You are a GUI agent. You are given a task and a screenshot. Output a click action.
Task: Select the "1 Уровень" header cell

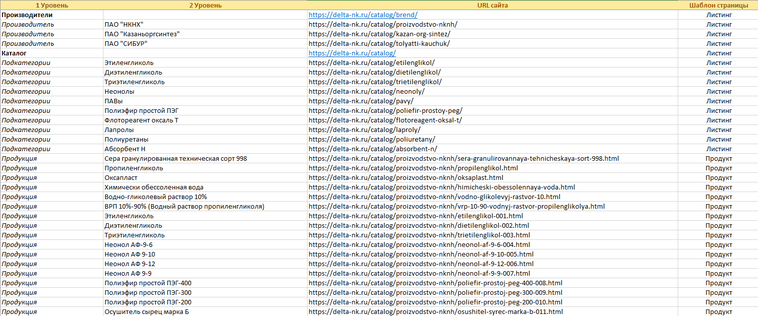coord(52,6)
